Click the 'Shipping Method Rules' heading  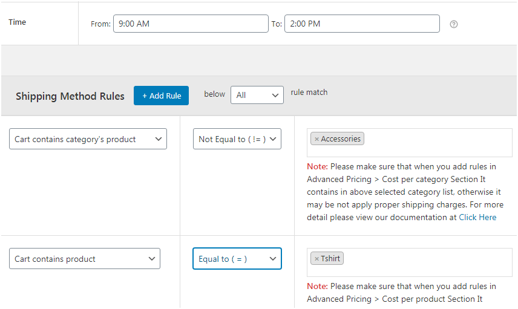click(70, 96)
